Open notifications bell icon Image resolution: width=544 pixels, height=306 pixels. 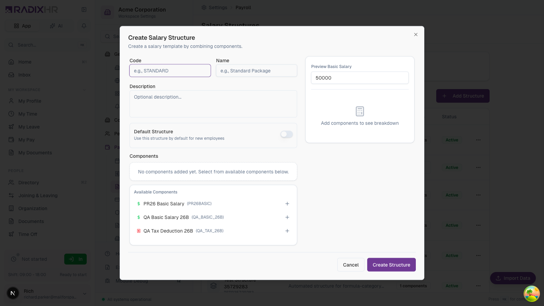tap(84, 26)
